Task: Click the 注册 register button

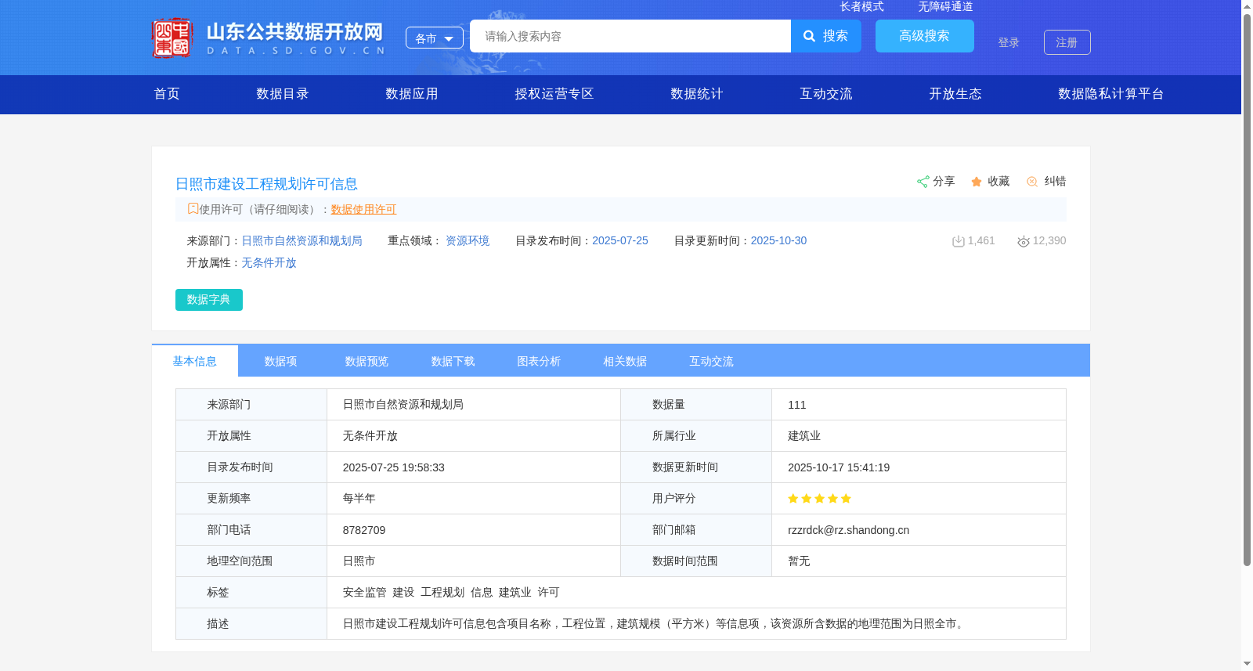Action: click(x=1067, y=42)
